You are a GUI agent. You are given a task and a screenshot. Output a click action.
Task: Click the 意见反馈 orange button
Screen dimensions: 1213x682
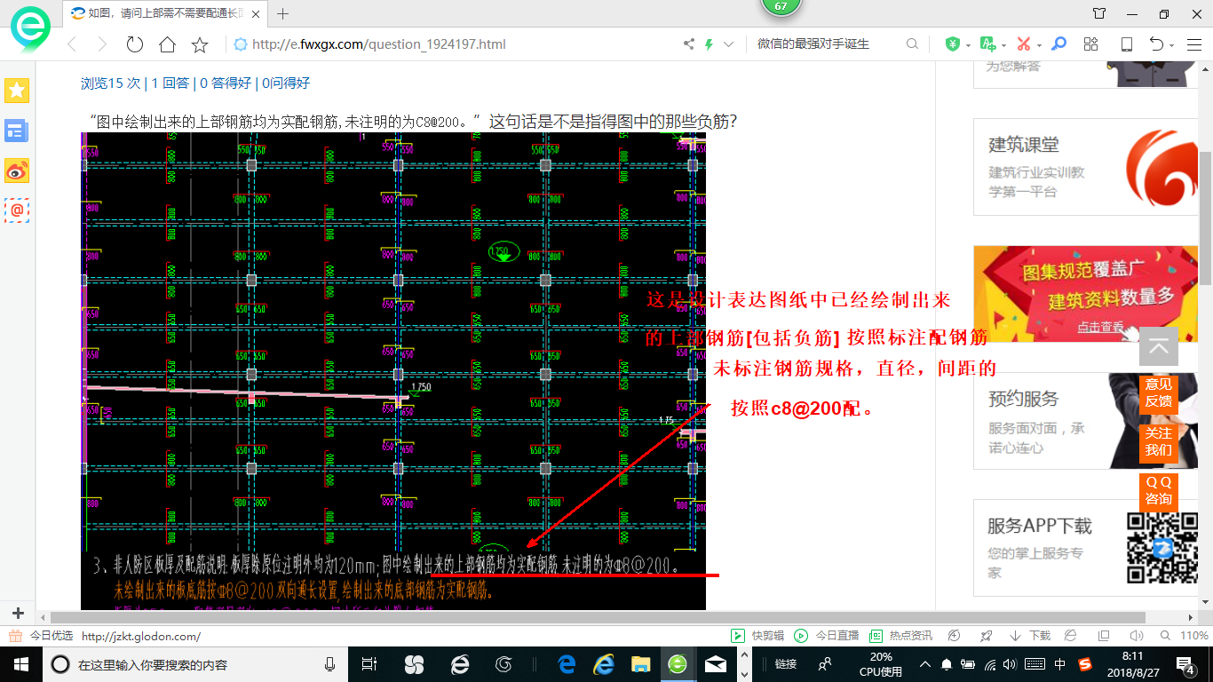pos(1159,393)
